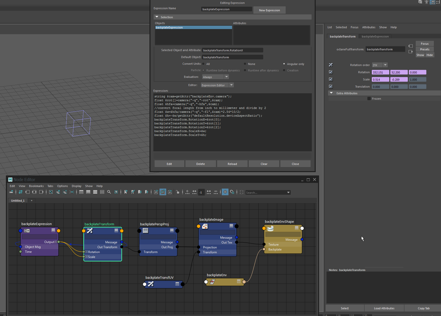Click the second node view mode icon

[88, 192]
